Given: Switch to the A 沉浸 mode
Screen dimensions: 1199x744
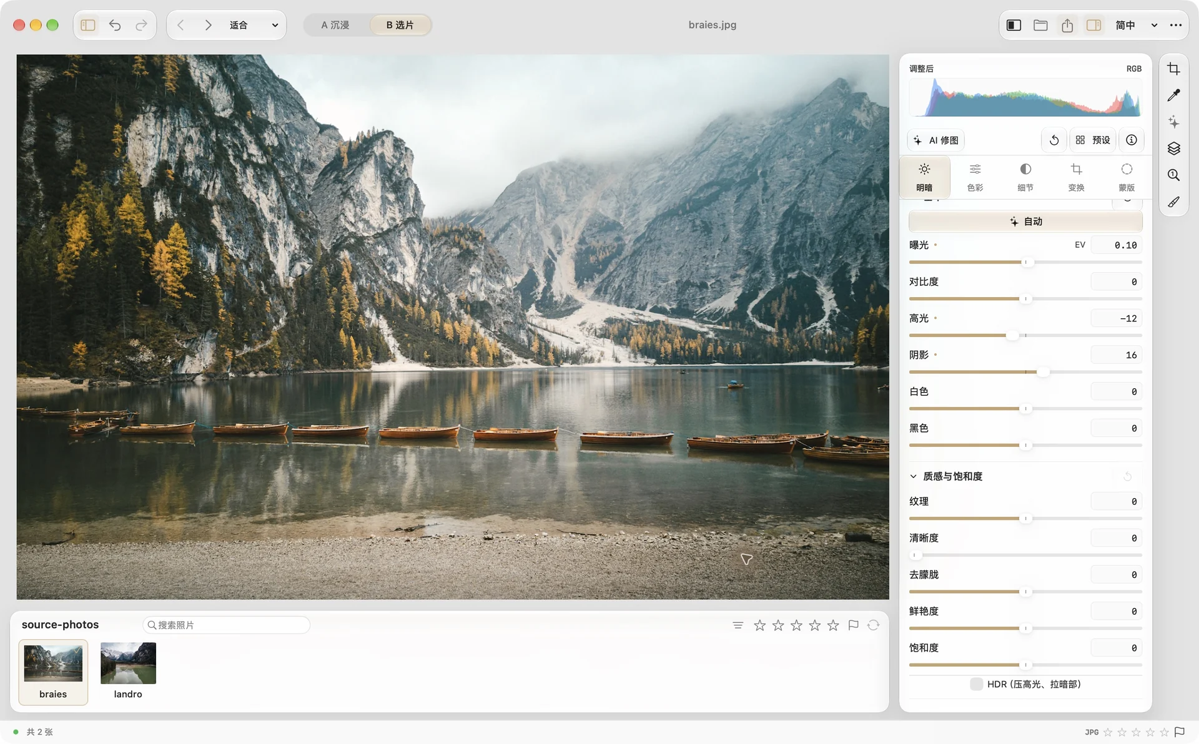Looking at the screenshot, I should (x=335, y=25).
